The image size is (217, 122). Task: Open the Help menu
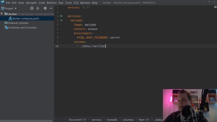(x=95, y=3)
